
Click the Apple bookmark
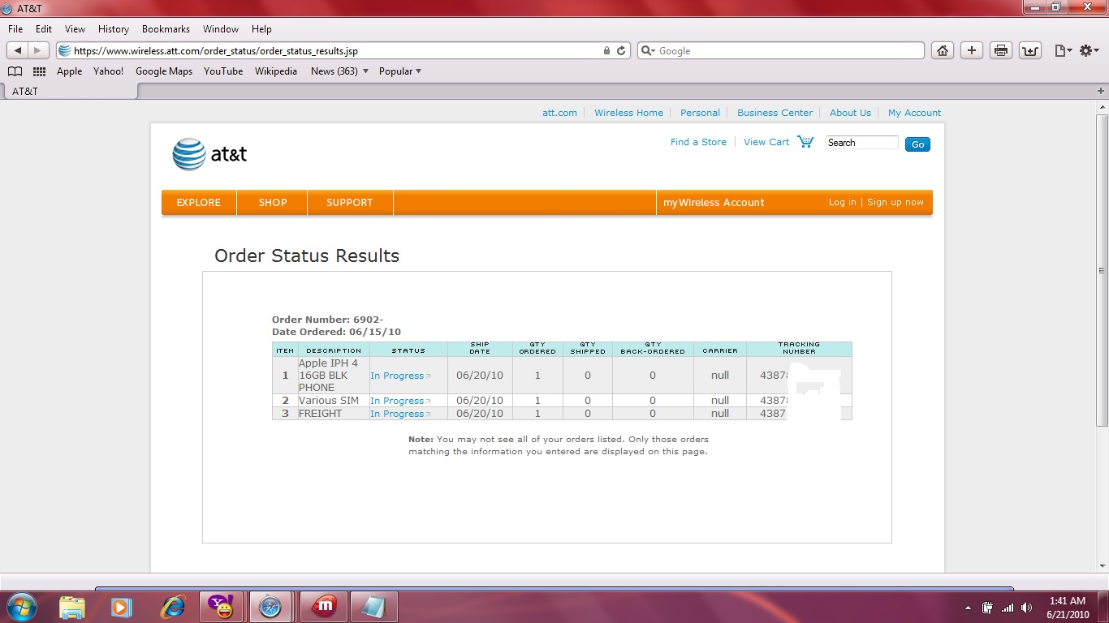pyautogui.click(x=69, y=71)
